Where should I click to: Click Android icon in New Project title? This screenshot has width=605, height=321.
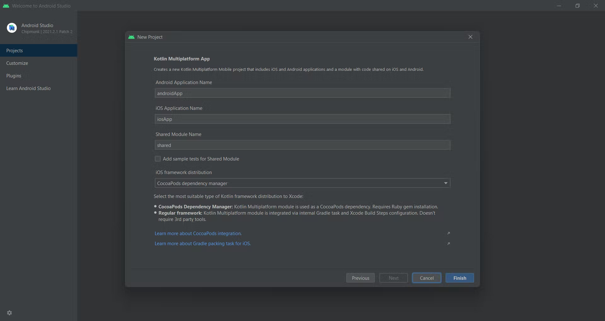point(131,37)
